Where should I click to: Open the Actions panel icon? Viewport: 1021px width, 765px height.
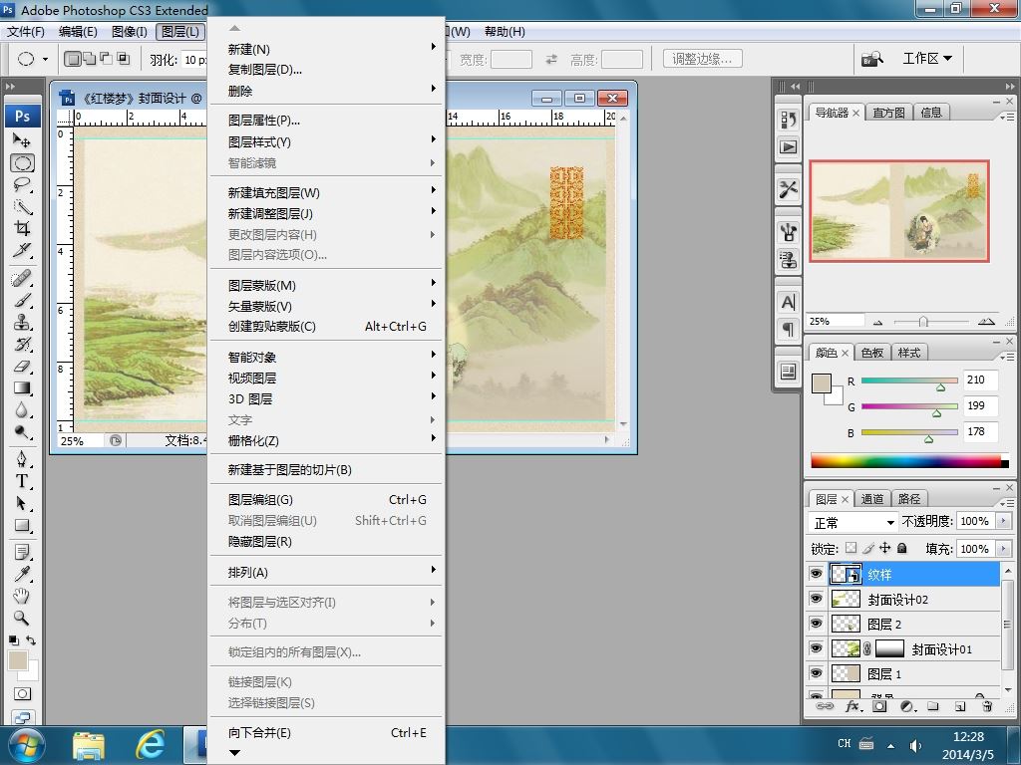pos(788,147)
